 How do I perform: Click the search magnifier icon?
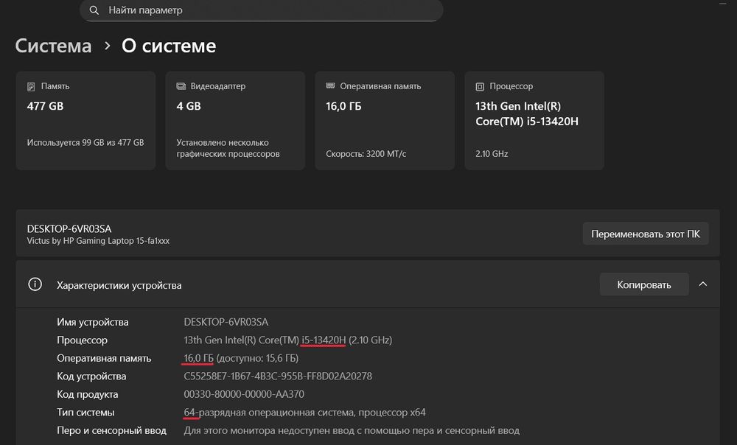(x=94, y=10)
